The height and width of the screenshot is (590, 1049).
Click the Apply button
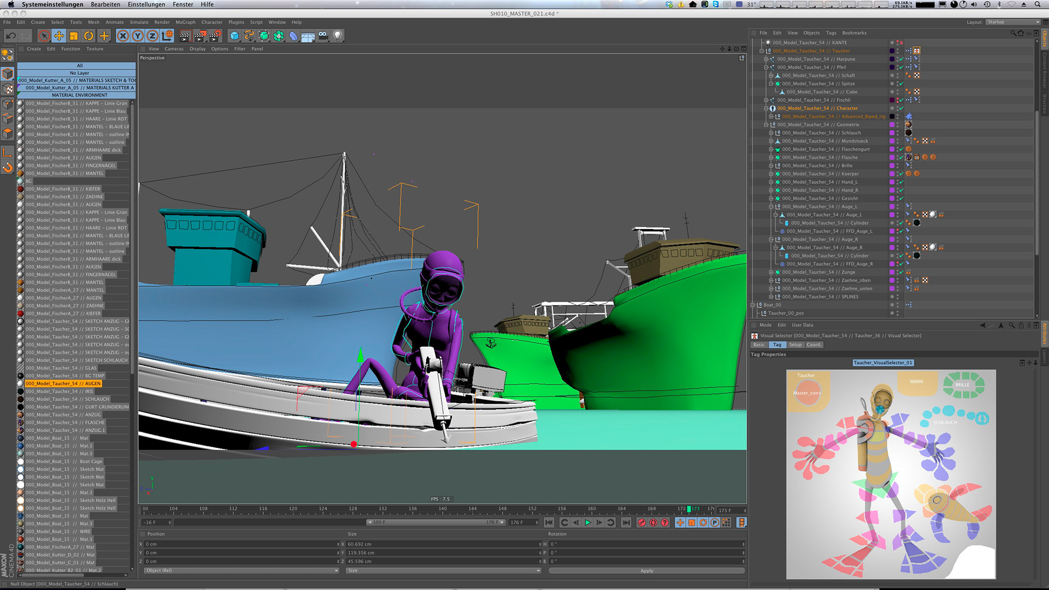pyautogui.click(x=646, y=571)
